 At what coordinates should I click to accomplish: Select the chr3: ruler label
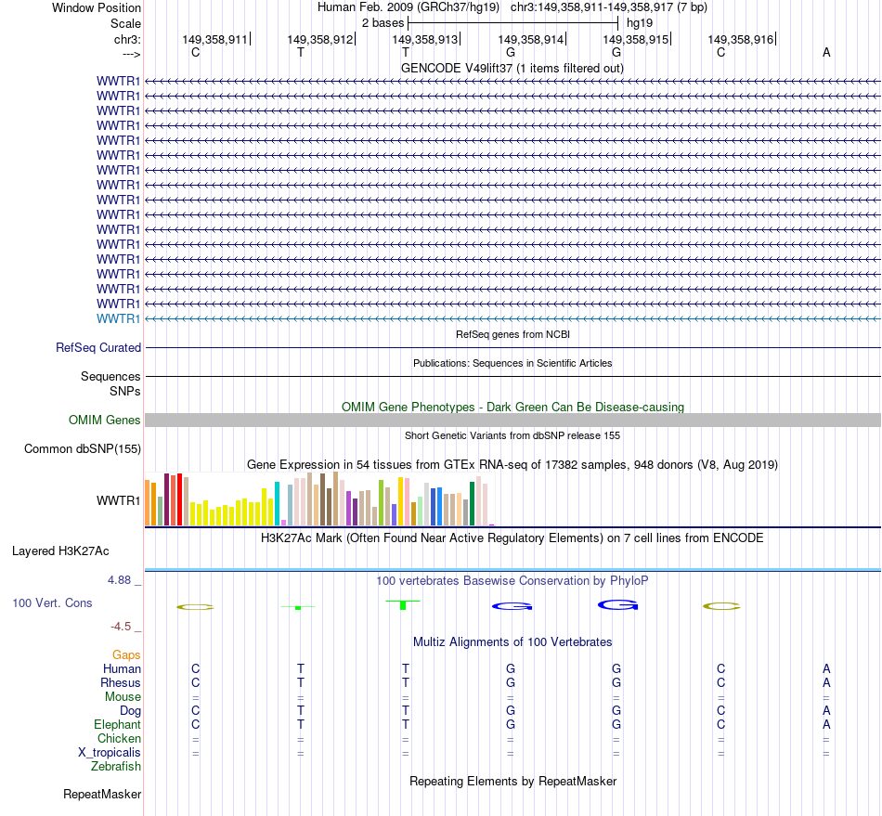(127, 39)
